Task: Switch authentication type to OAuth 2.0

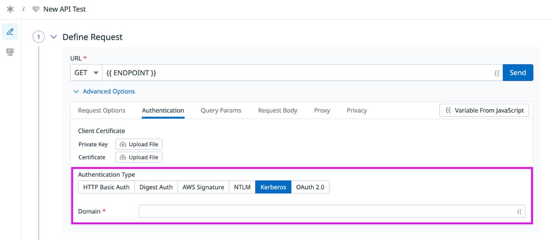Action: tap(310, 187)
